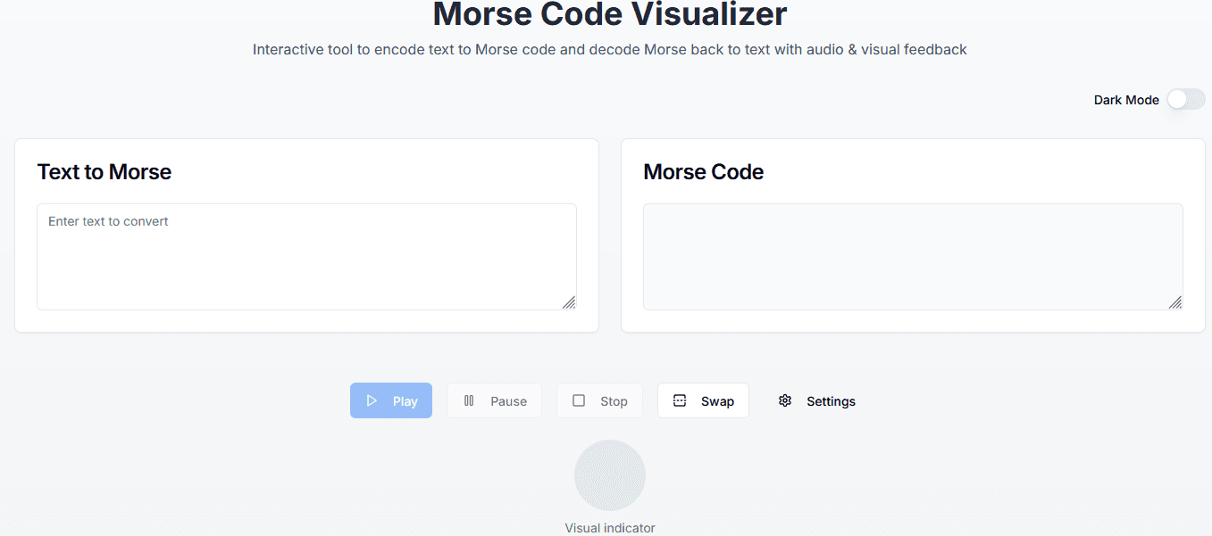Click the square Stop icon

[x=579, y=400]
